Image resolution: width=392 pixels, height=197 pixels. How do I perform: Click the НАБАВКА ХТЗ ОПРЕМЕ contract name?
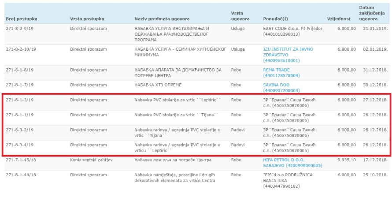(158, 85)
